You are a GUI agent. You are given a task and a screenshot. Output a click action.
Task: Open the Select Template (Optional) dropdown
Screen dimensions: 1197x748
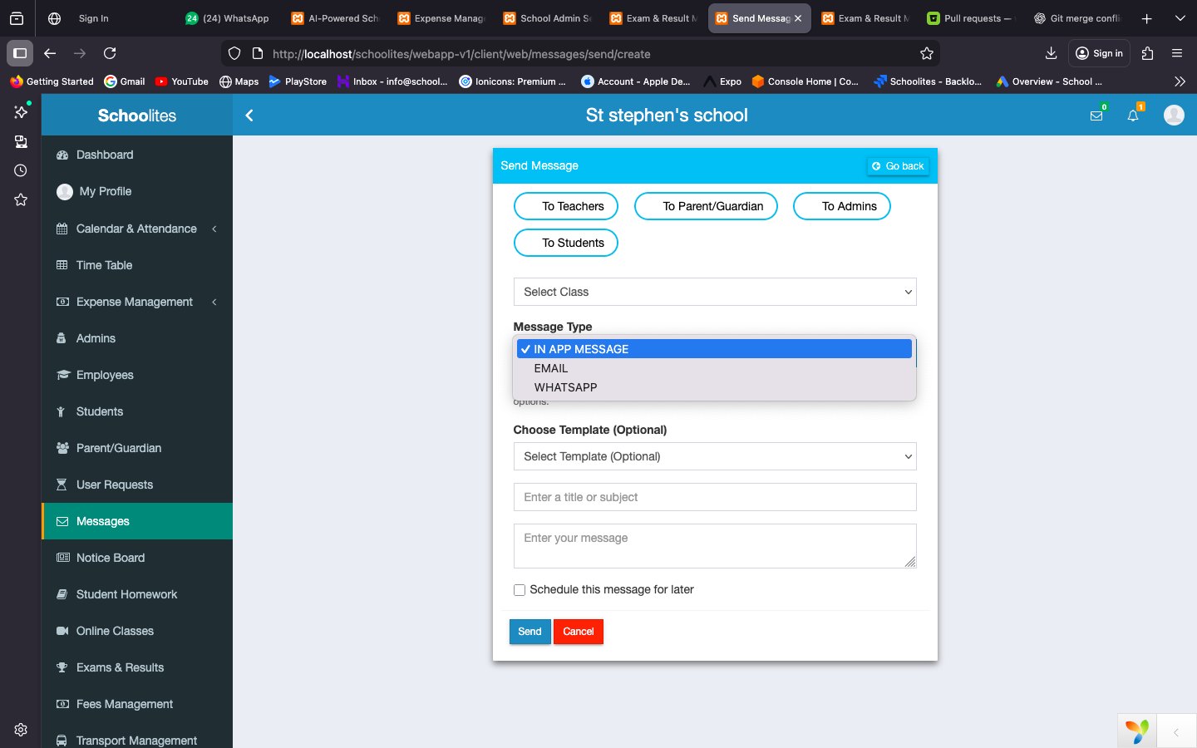click(715, 456)
